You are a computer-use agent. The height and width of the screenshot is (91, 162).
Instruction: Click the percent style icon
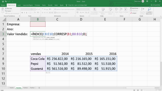tap(81, 13)
